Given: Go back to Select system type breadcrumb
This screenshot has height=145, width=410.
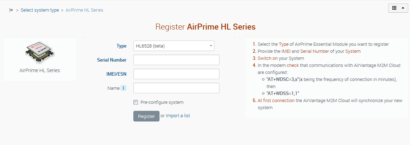Looking at the screenshot, I should tap(40, 10).
